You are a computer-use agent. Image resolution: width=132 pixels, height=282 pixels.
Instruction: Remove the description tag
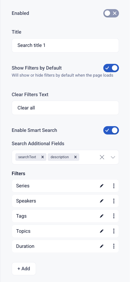[x=75, y=157]
